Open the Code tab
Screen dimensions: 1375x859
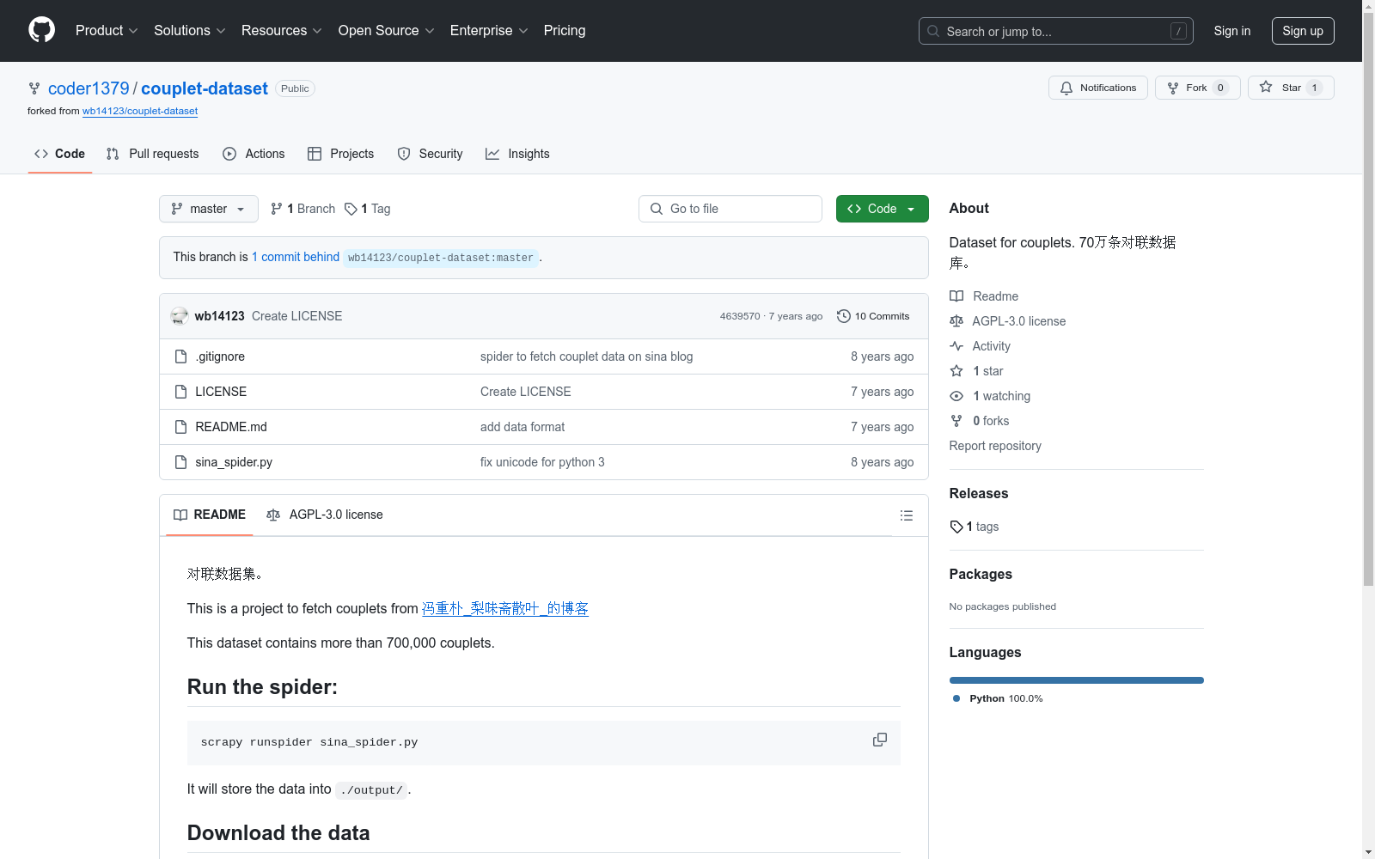(60, 154)
